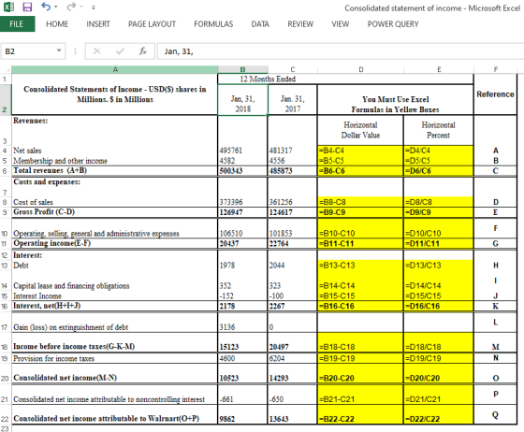Select row 18 header
This screenshot has width=524, height=432.
coord(6,342)
